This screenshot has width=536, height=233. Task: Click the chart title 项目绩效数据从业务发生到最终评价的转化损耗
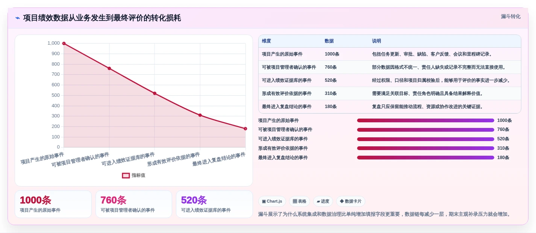coord(102,18)
